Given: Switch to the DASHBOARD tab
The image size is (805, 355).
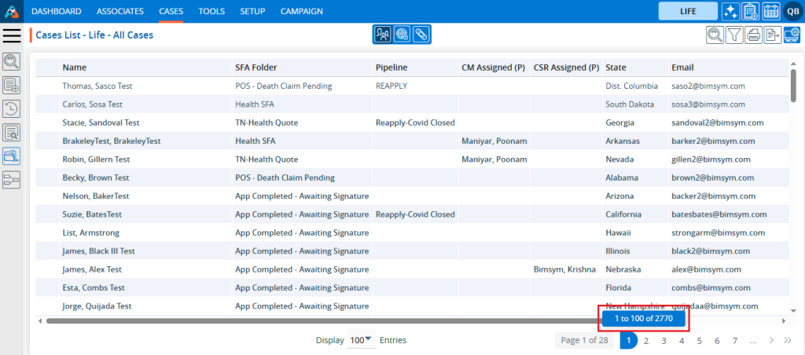Looking at the screenshot, I should pos(56,11).
